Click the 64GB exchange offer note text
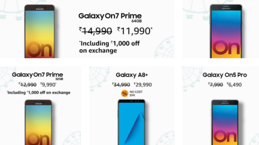Viewport: 259px width, 145px height. 109,47
